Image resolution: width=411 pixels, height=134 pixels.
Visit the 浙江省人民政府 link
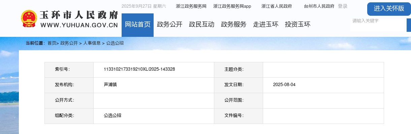tap(277, 6)
